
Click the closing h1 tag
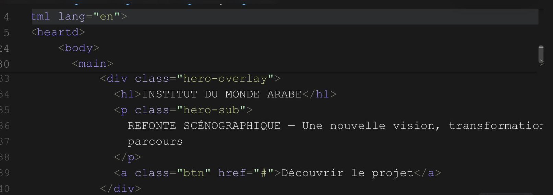click(319, 94)
